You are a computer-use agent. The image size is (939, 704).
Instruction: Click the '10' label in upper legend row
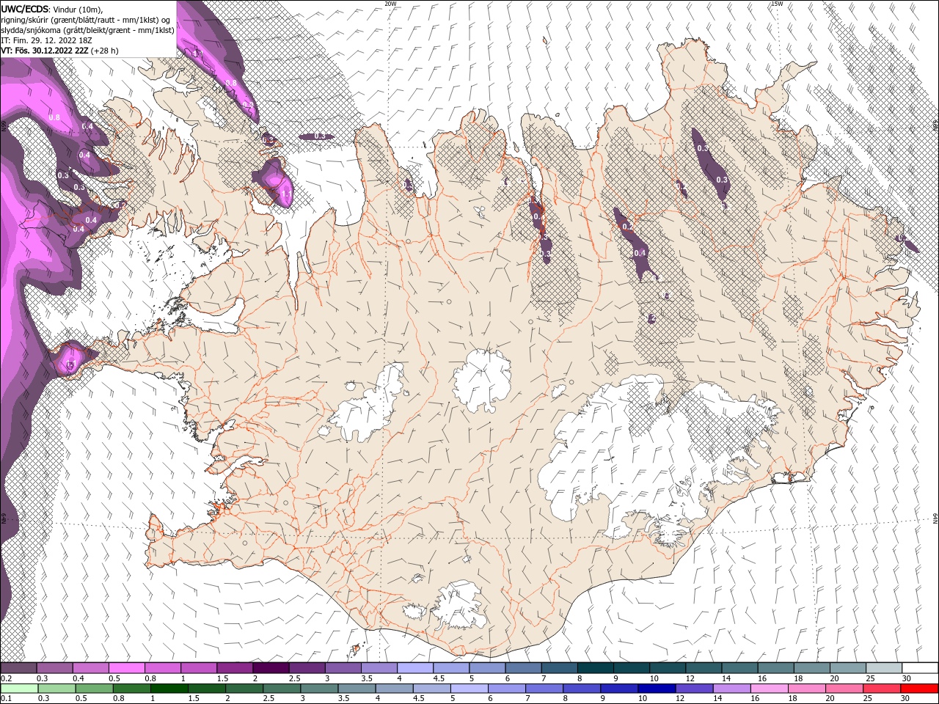tap(654, 678)
